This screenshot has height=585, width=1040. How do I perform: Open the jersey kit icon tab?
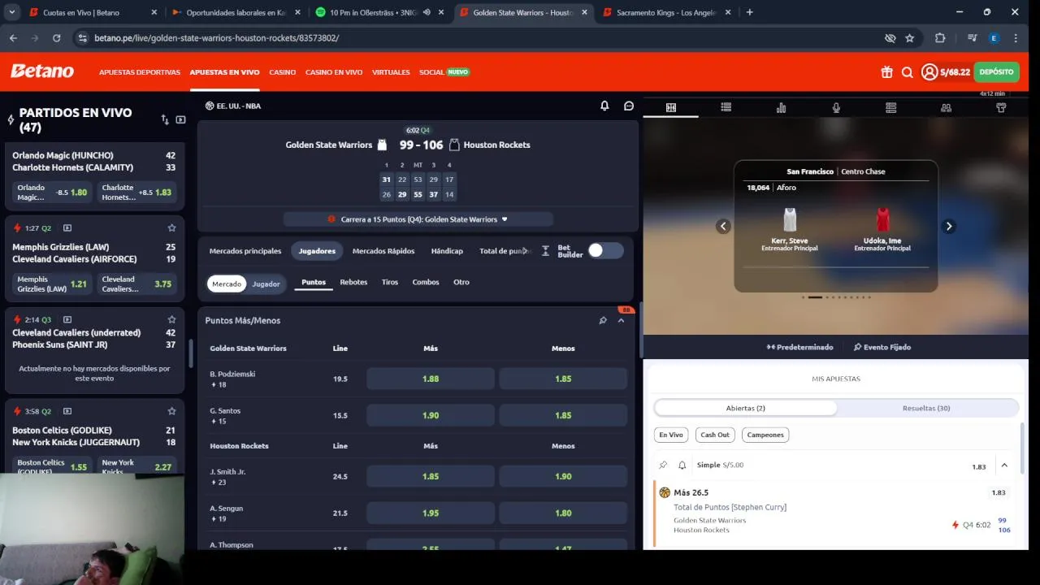1001,107
